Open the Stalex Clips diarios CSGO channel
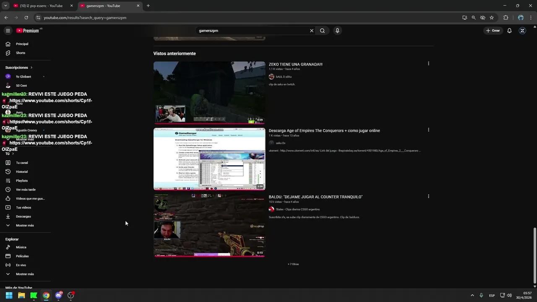The width and height of the screenshot is (537, 302). [x=297, y=209]
